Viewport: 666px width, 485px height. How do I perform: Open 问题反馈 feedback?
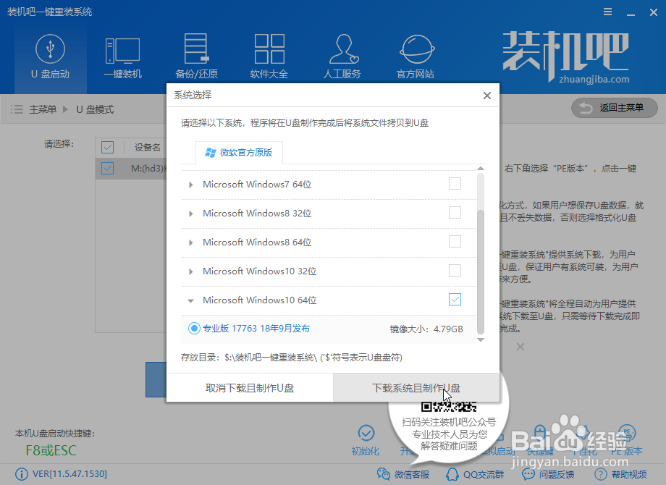tap(548, 474)
